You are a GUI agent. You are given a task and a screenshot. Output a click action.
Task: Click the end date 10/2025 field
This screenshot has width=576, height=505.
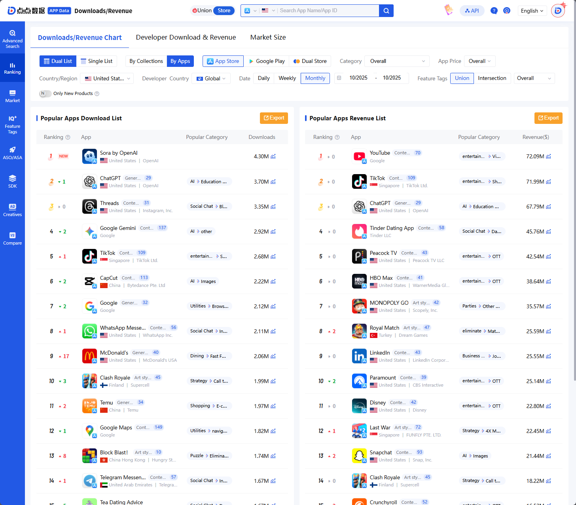[x=392, y=78]
